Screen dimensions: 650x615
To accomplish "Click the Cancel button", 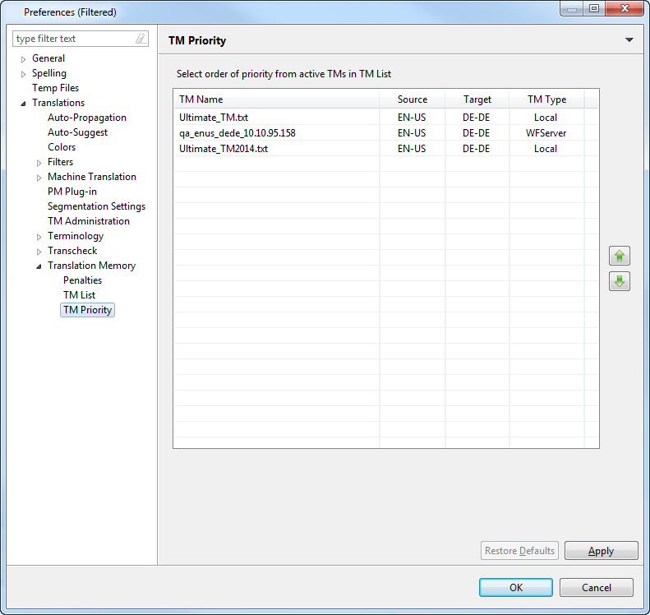I will tap(596, 588).
